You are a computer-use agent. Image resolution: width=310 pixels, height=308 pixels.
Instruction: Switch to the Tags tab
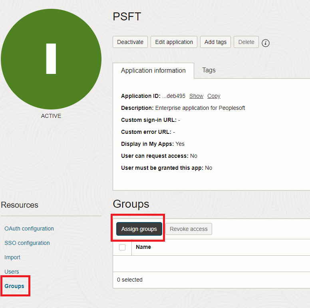click(209, 70)
